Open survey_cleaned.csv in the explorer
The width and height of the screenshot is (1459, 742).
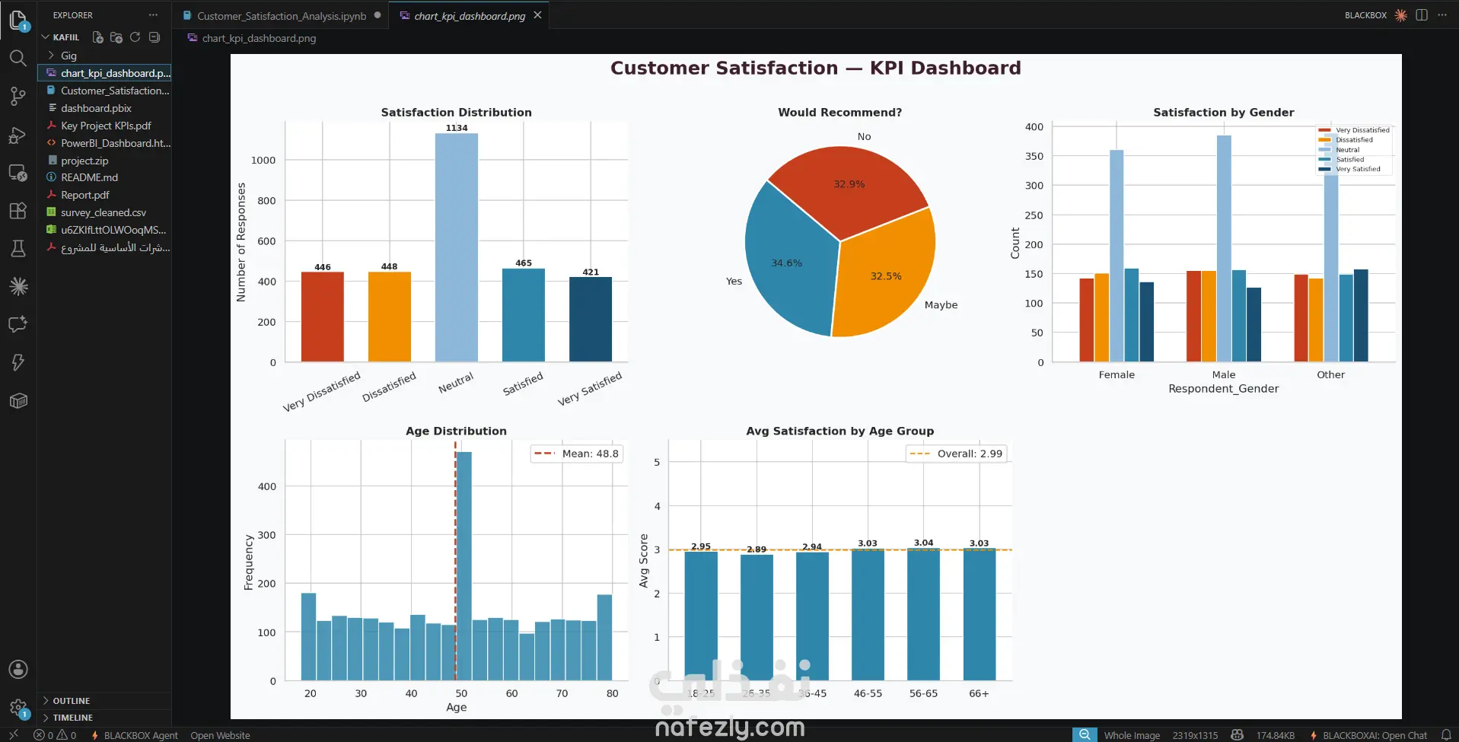[104, 212]
